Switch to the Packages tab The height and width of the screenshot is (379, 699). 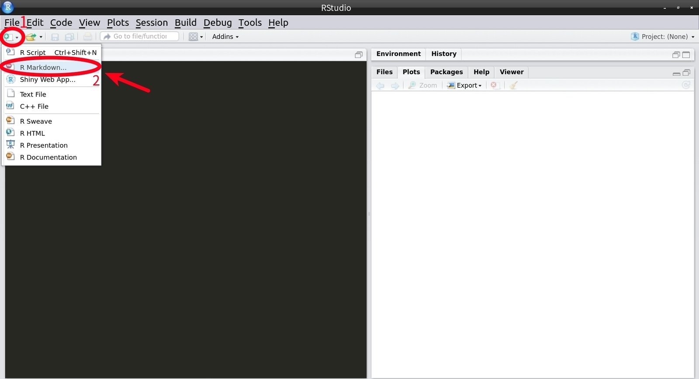(446, 72)
